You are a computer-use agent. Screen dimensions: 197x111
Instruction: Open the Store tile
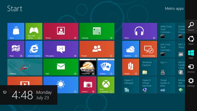[x=16, y=31]
